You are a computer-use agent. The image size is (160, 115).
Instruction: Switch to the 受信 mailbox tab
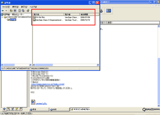(x=39, y=109)
